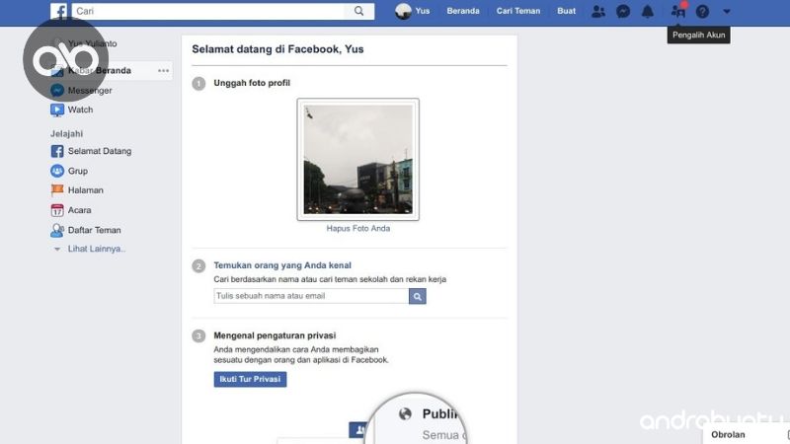The image size is (790, 444).
Task: Click the Yus profile avatar in the top bar
Action: pos(403,11)
